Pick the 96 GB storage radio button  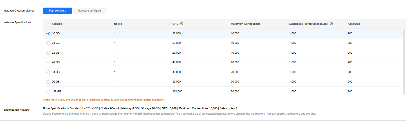coord(48,82)
